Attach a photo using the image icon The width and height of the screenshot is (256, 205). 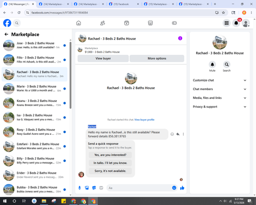coord(87,188)
